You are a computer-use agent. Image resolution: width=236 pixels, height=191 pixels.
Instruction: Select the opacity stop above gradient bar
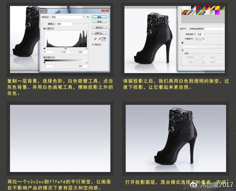[183, 43]
